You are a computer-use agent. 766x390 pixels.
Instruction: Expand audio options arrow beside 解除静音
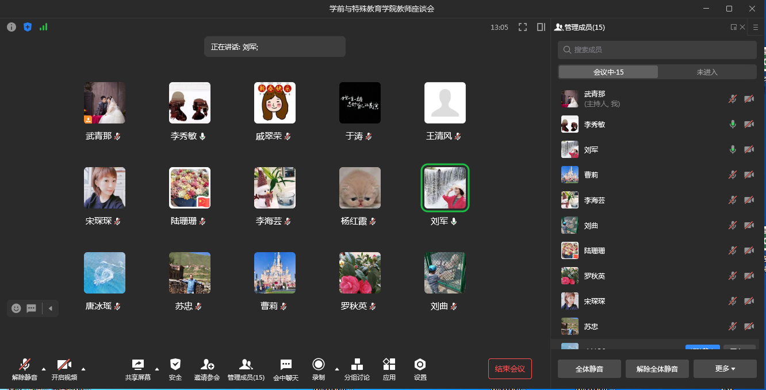pos(44,369)
